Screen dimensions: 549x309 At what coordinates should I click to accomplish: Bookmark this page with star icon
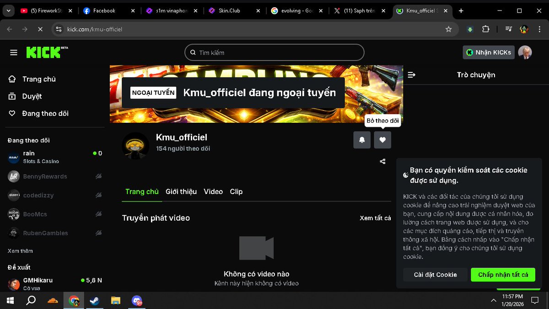coord(448,29)
